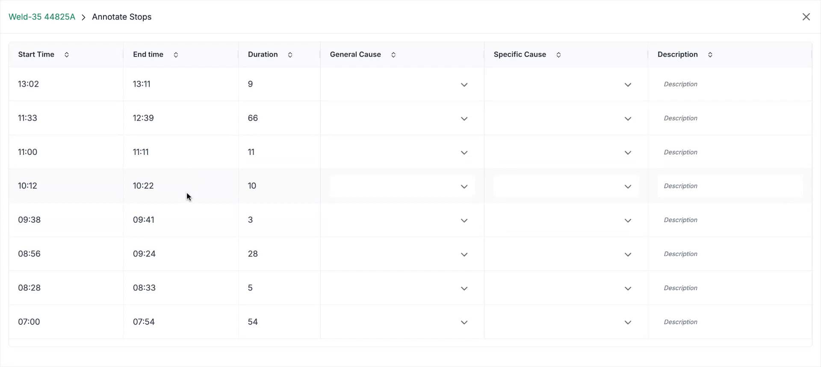The image size is (821, 367).
Task: Sort by Start Time column icon
Action: (67, 55)
